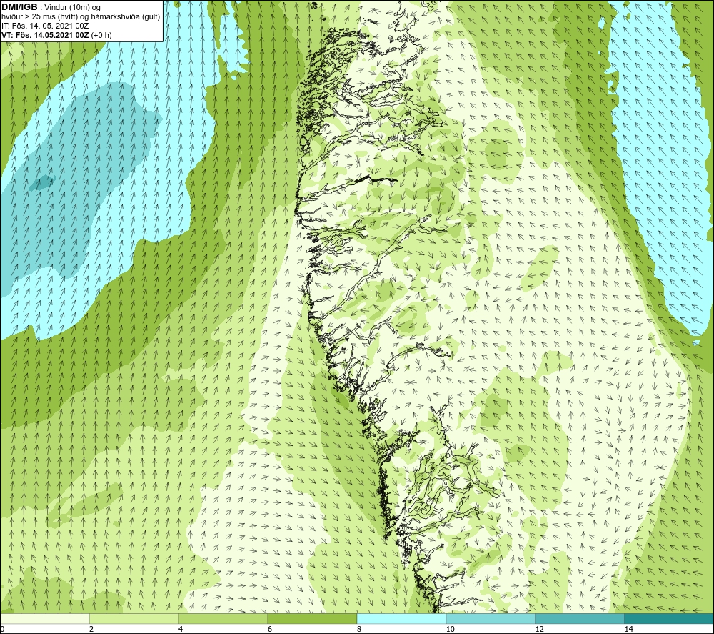This screenshot has width=714, height=634.
Task: Click the legend value label "12"
Action: pyautogui.click(x=539, y=630)
